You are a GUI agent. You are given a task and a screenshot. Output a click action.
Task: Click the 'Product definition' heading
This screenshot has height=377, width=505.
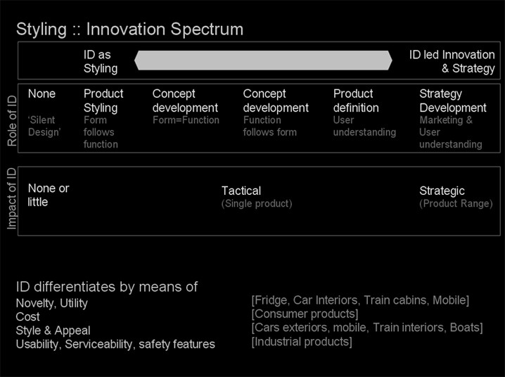click(356, 101)
